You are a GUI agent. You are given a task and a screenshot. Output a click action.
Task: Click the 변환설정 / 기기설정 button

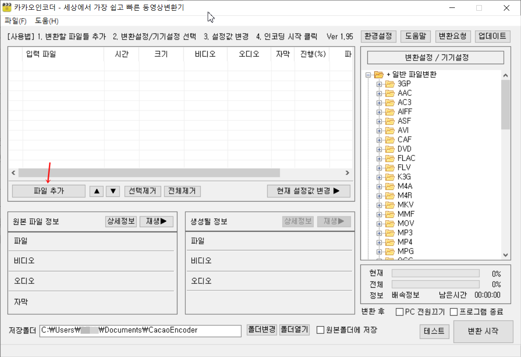[x=436, y=57]
